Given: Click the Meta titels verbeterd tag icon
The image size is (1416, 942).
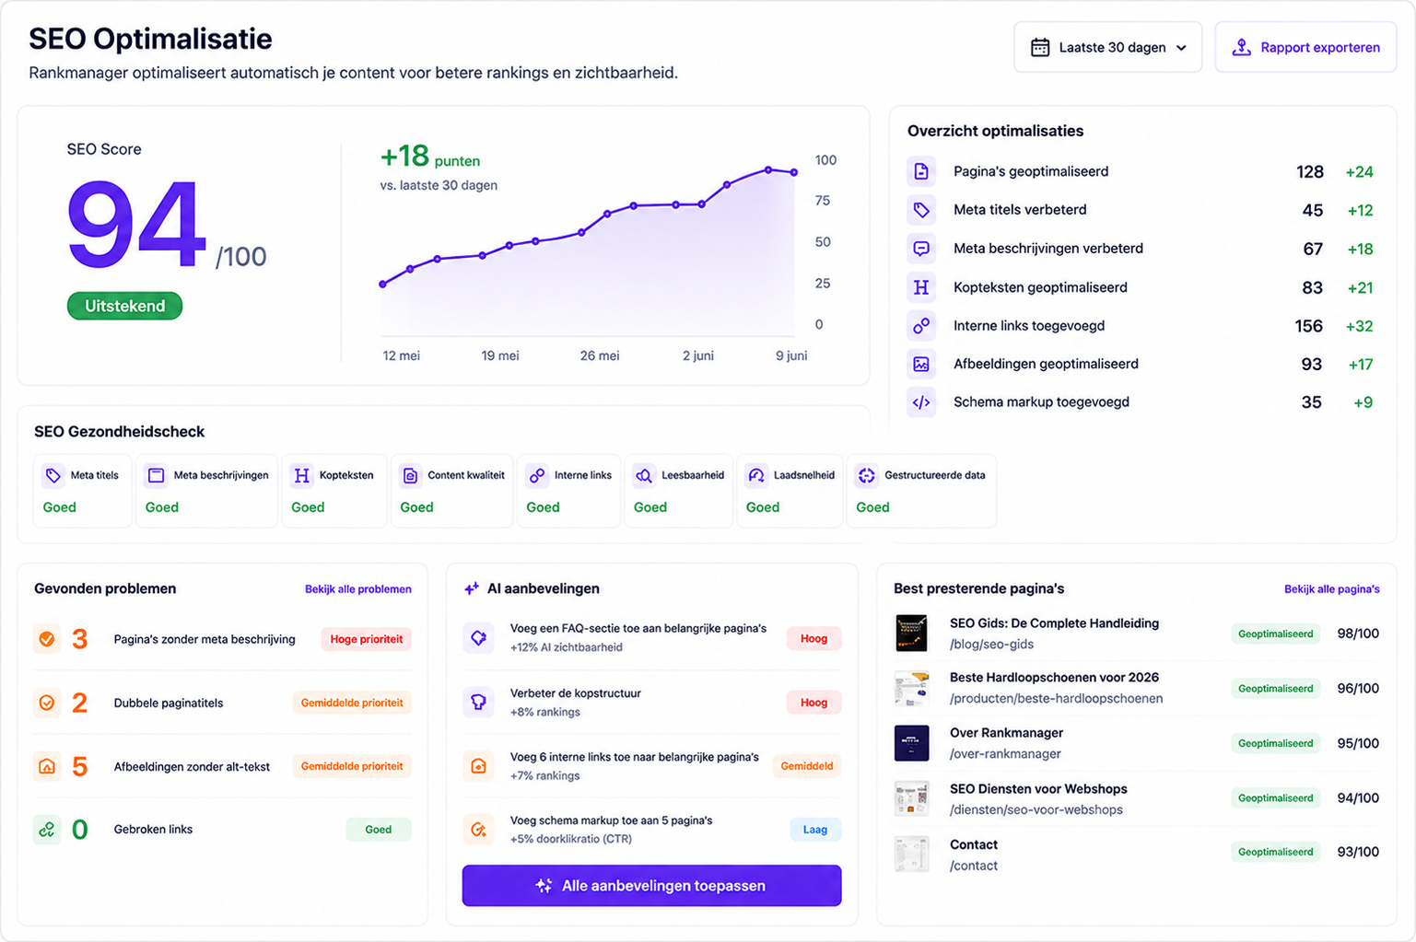Looking at the screenshot, I should pyautogui.click(x=921, y=210).
